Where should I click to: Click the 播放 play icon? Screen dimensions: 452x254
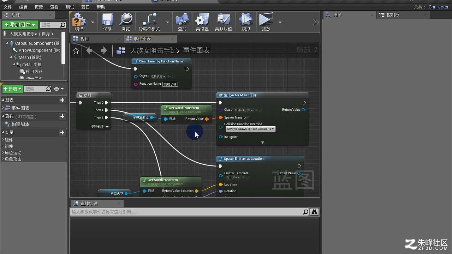click(266, 20)
